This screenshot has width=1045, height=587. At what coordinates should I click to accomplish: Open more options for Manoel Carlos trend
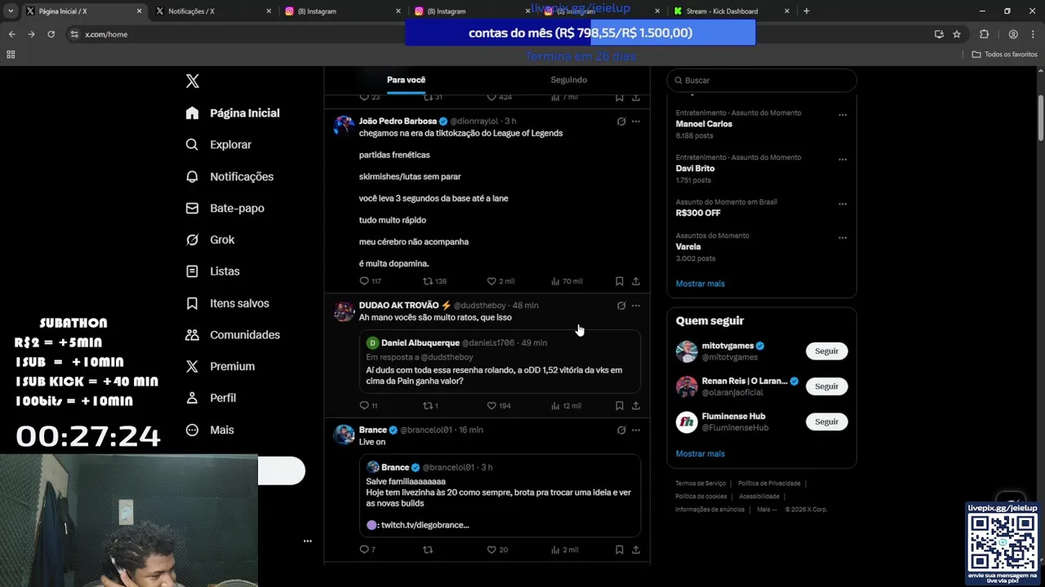pyautogui.click(x=843, y=115)
